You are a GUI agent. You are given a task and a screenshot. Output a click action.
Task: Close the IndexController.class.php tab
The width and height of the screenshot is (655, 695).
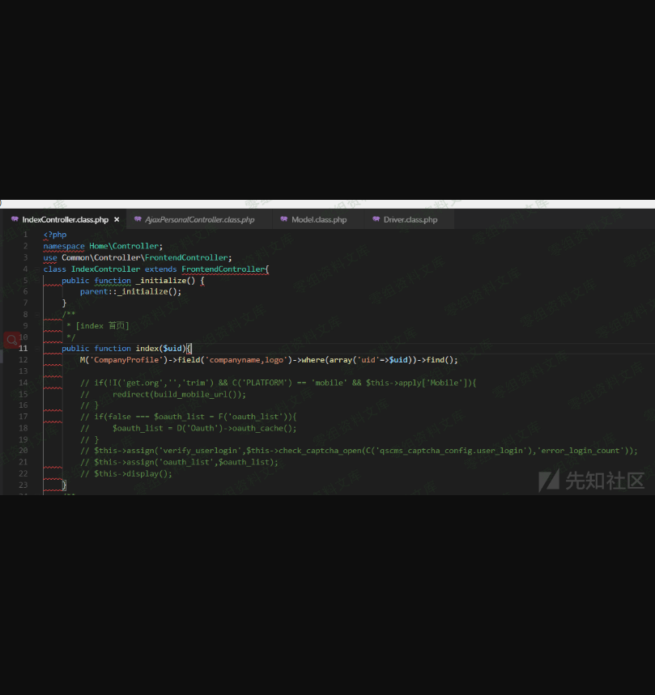pyautogui.click(x=117, y=219)
